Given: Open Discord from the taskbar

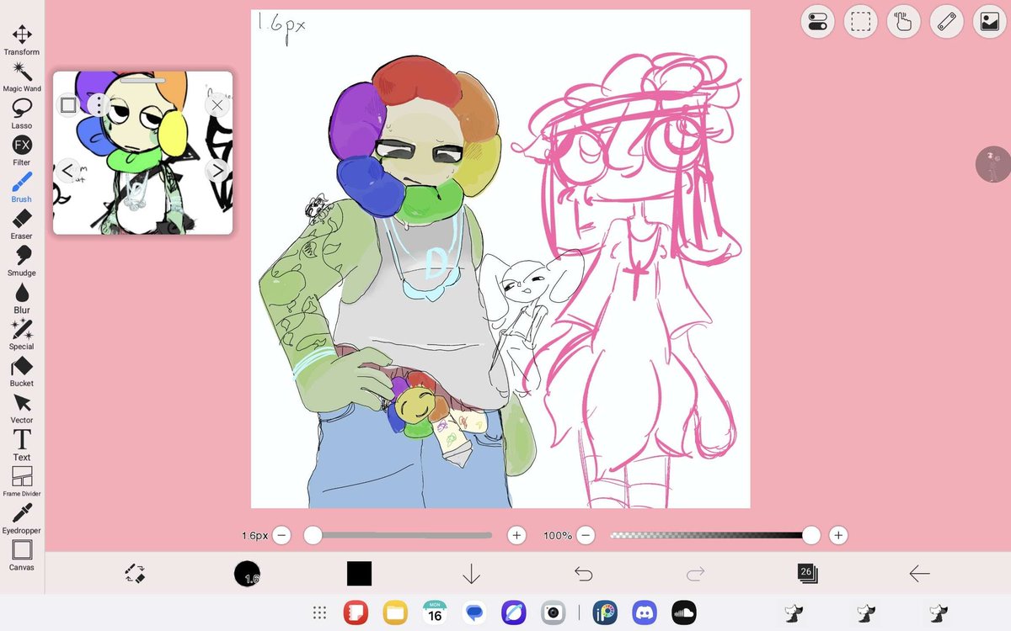Looking at the screenshot, I should coord(645,613).
